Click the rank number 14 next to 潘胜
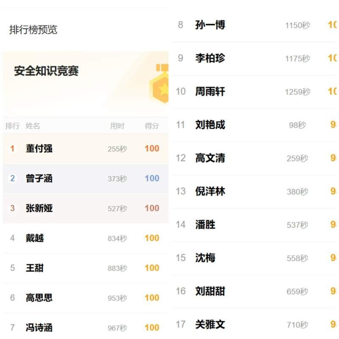The height and width of the screenshot is (339, 339). pyautogui.click(x=181, y=225)
